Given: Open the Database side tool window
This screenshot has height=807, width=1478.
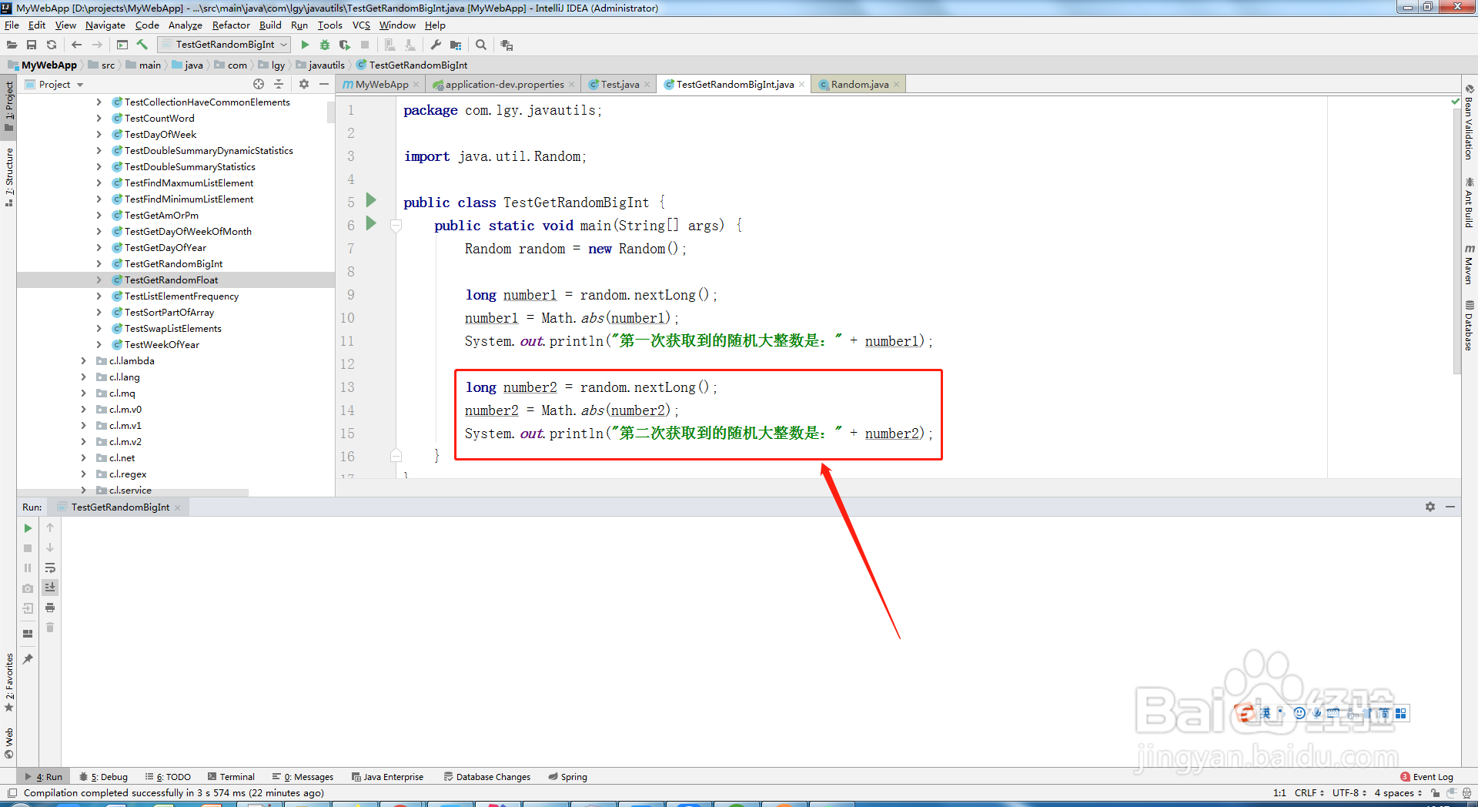Looking at the screenshot, I should click(1470, 325).
